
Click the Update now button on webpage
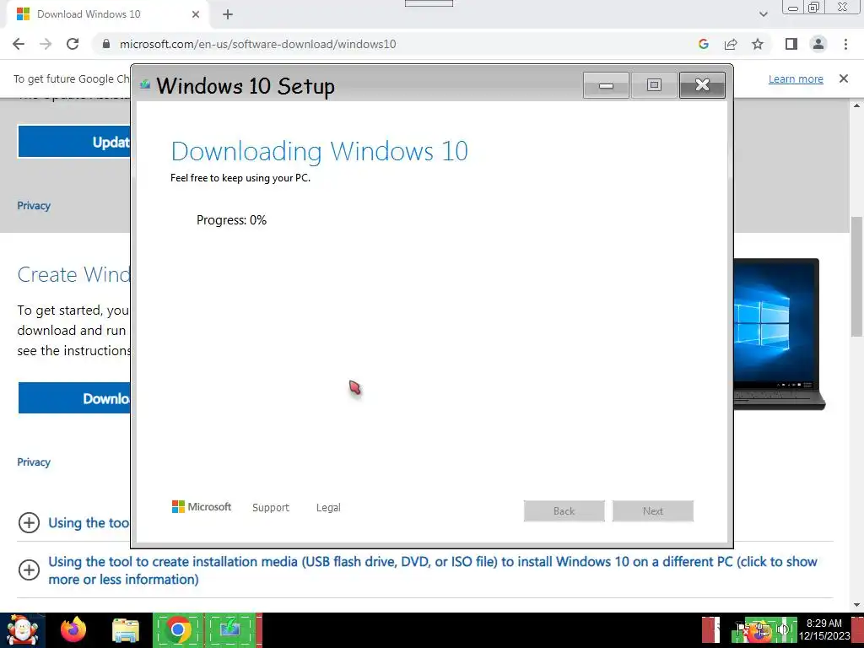(74, 142)
